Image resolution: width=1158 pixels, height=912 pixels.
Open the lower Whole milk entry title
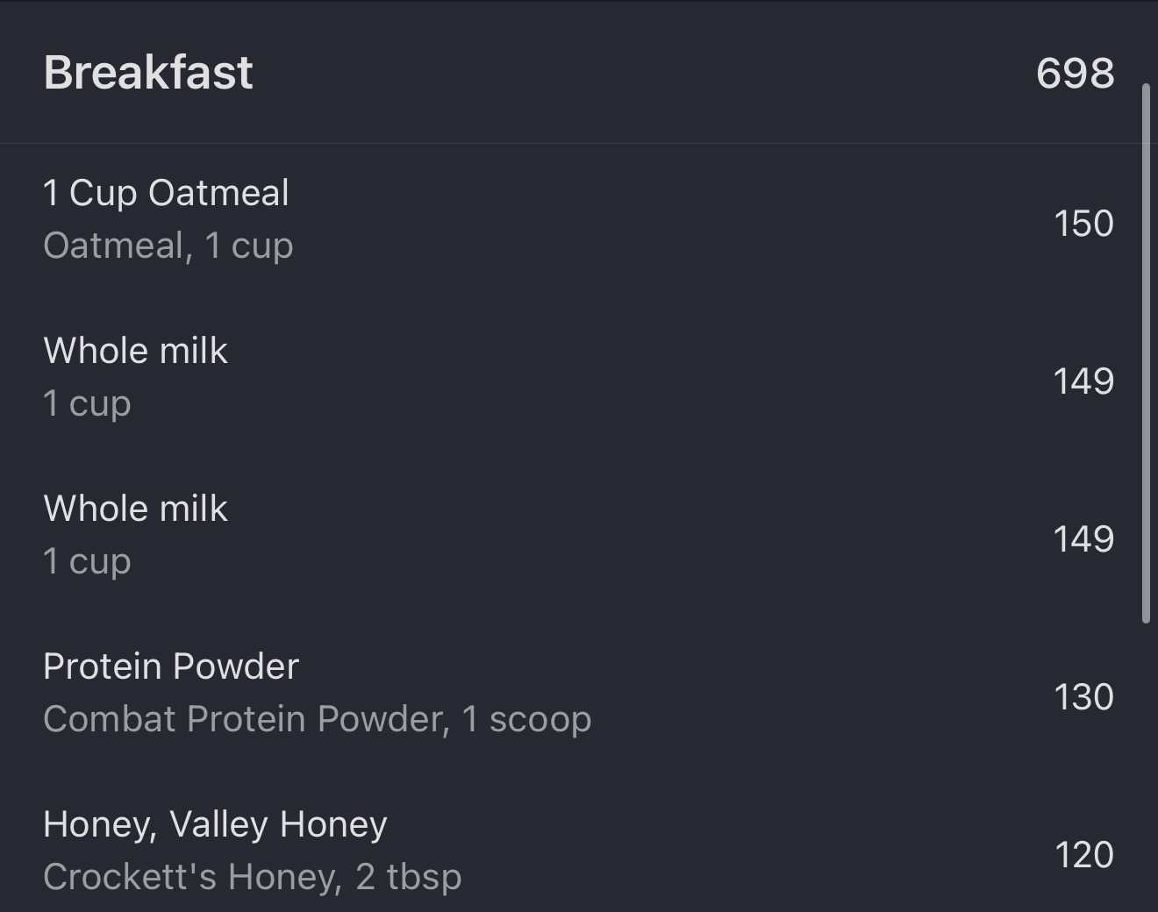pyautogui.click(x=135, y=509)
